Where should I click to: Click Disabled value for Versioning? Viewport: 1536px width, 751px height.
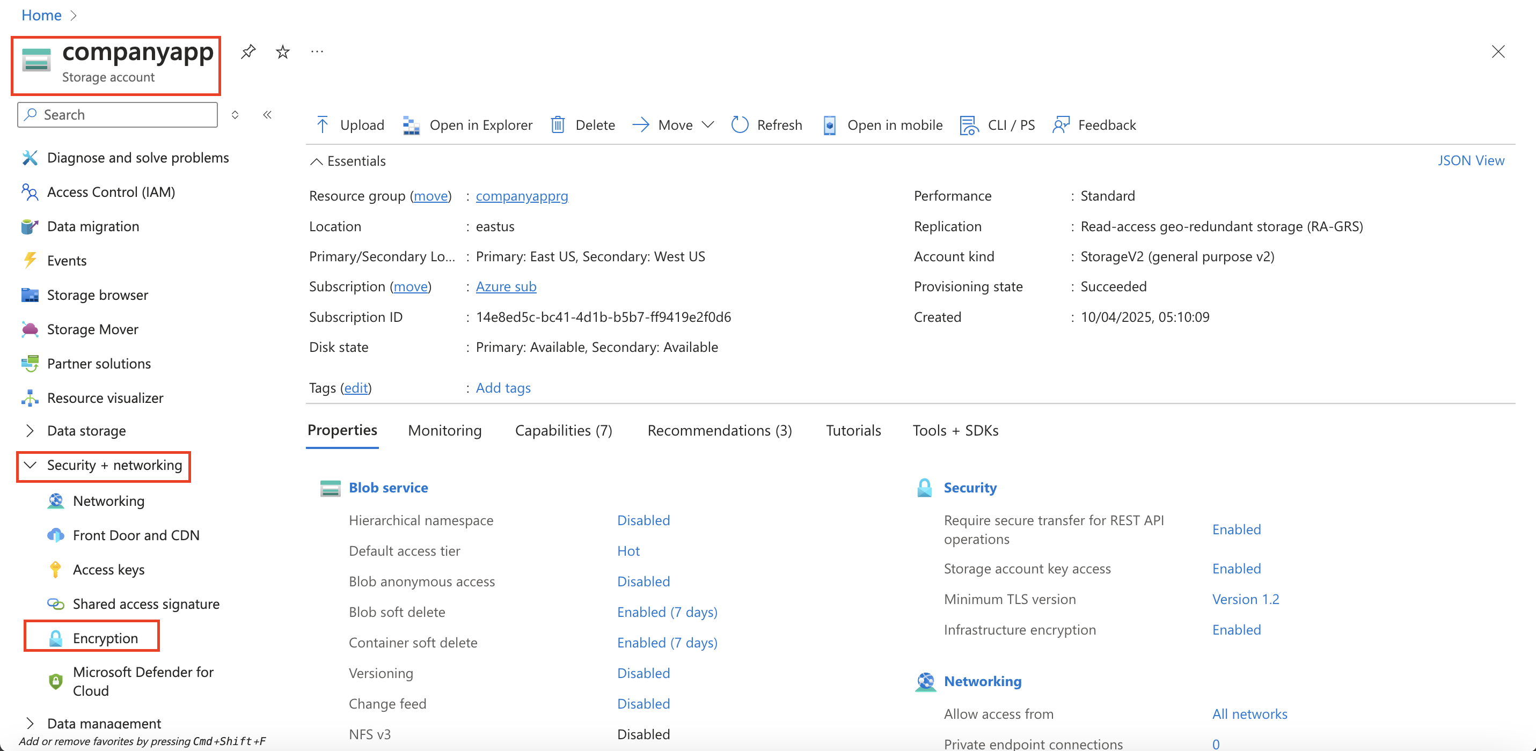(x=643, y=673)
